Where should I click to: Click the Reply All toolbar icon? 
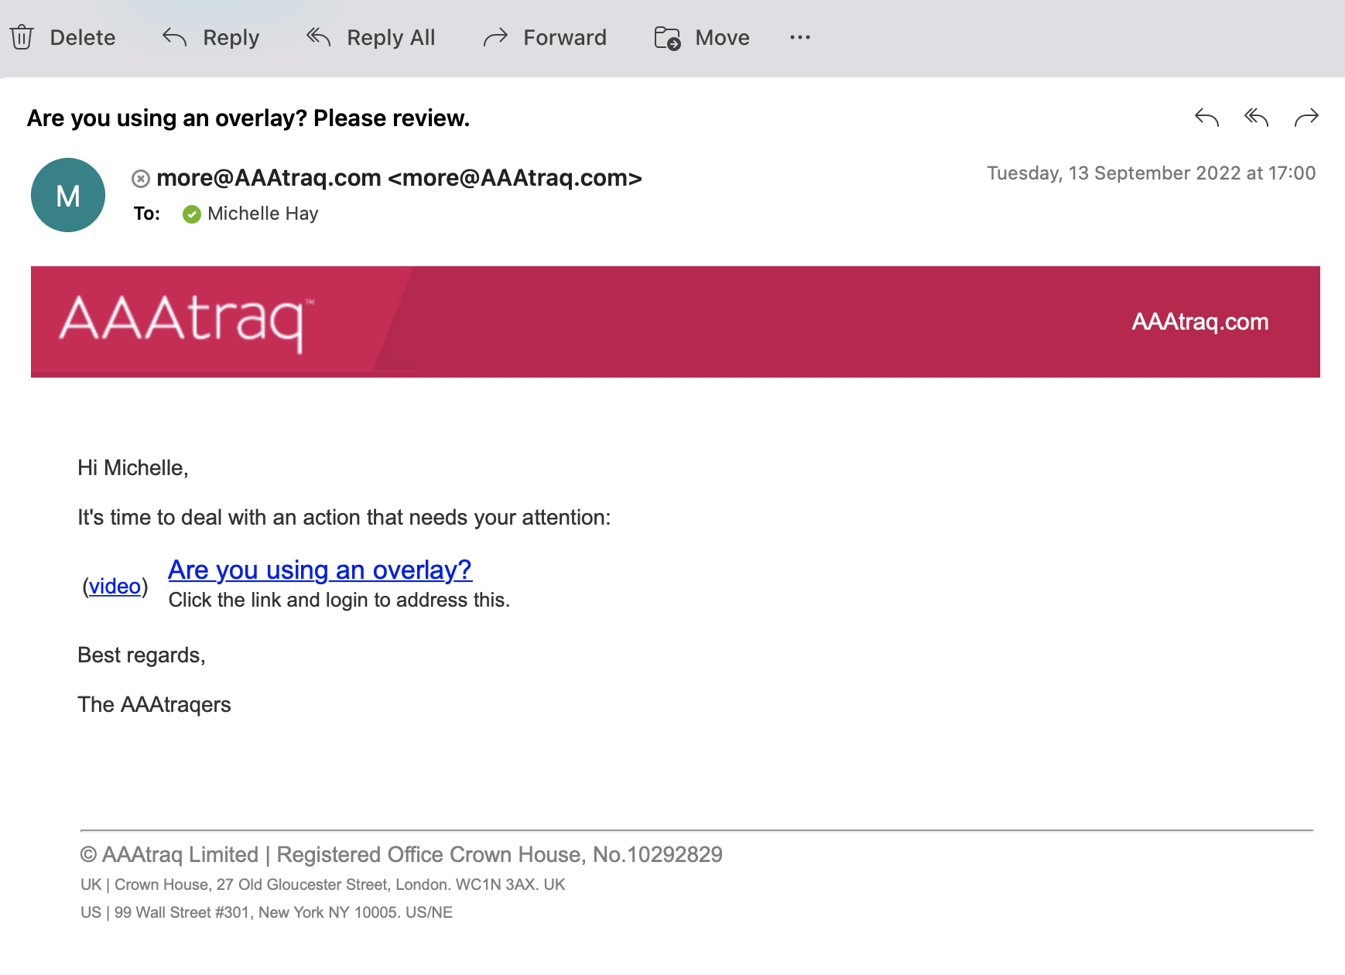pyautogui.click(x=317, y=37)
